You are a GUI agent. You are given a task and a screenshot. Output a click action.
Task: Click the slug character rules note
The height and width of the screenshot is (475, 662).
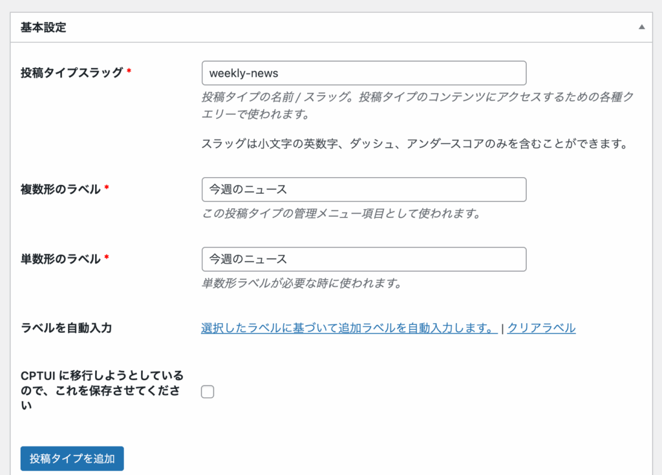pyautogui.click(x=415, y=143)
